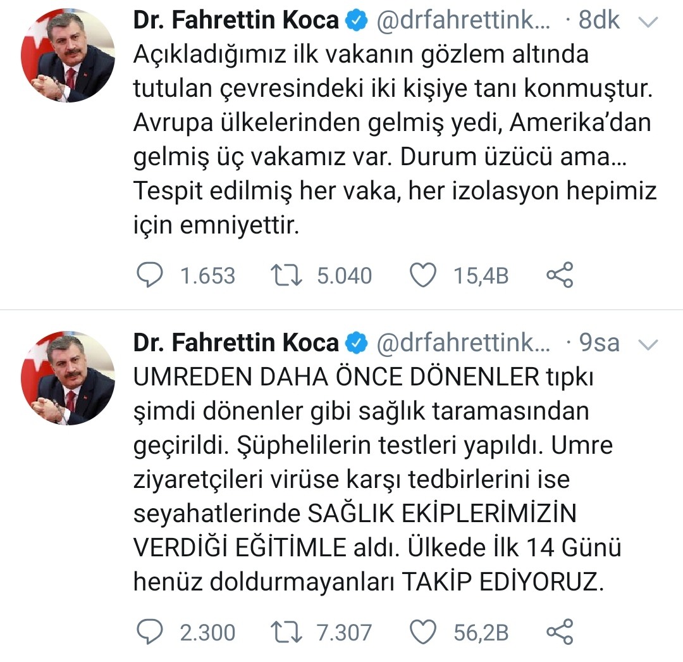The image size is (683, 662).
Task: Like the tweet with 56,2B likes
Action: (422, 632)
